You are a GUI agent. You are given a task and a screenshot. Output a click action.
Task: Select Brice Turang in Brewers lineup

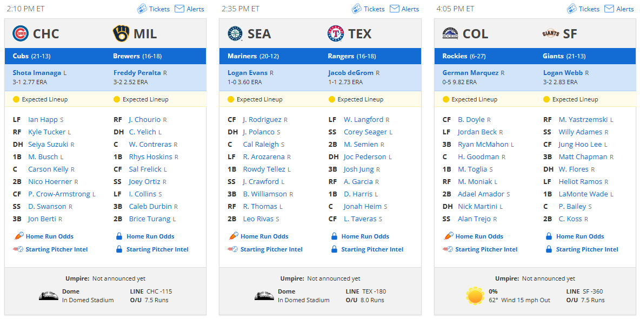[150, 219]
